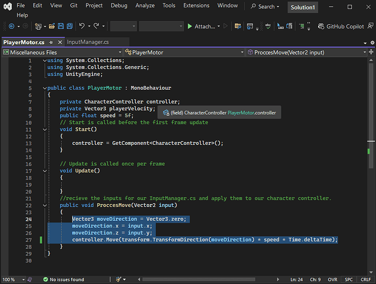376x284 pixels.
Task: Open the Git menu
Action: click(x=74, y=6)
